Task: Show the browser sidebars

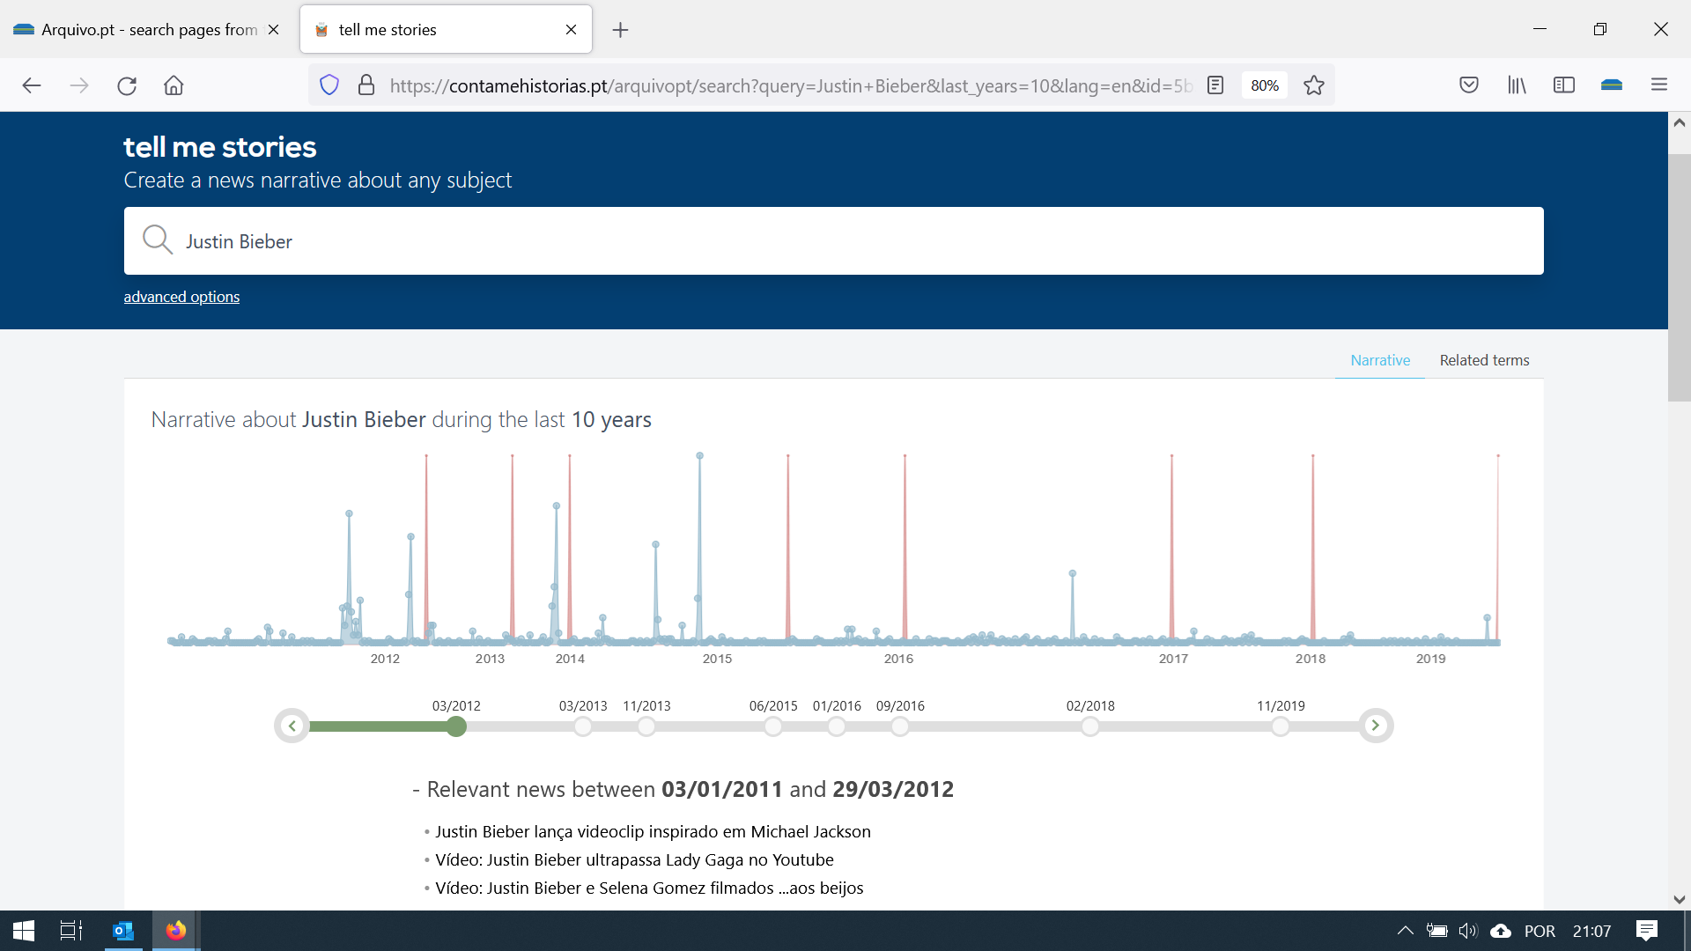Action: (1564, 85)
